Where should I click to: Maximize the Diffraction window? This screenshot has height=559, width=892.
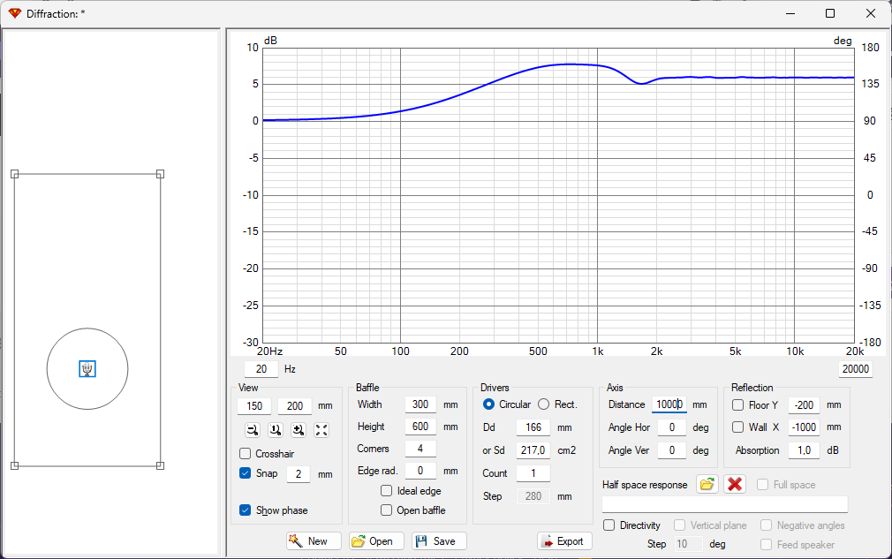[x=830, y=13]
